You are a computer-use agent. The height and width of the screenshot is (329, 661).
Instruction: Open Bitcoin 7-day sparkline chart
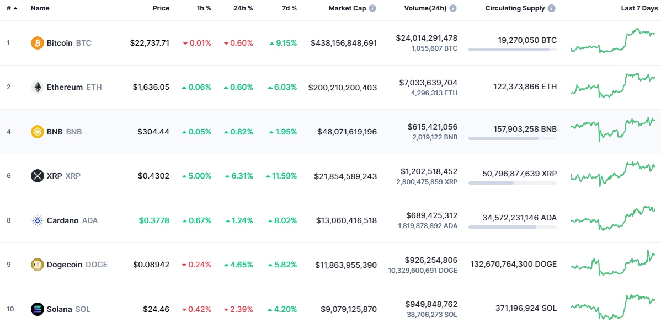click(x=613, y=41)
